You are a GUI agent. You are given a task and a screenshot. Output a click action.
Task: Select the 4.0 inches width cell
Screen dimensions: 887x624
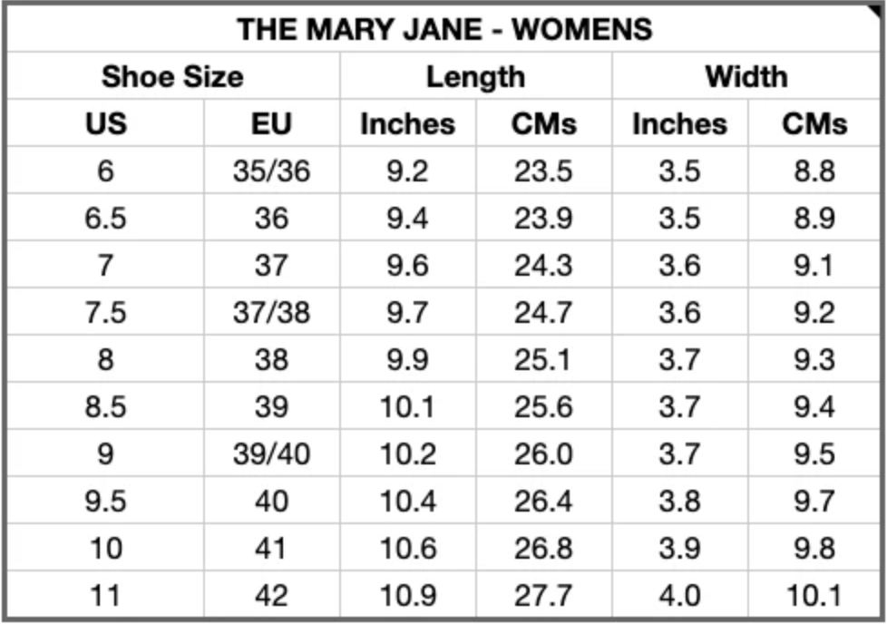(679, 595)
